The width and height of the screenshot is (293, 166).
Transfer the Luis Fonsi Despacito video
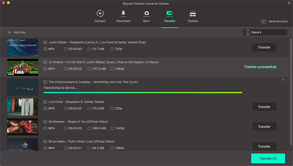pos(264,107)
